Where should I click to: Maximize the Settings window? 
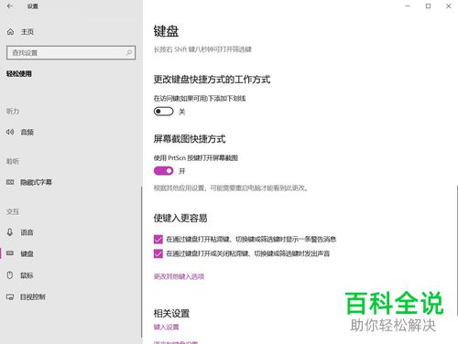(428, 6)
